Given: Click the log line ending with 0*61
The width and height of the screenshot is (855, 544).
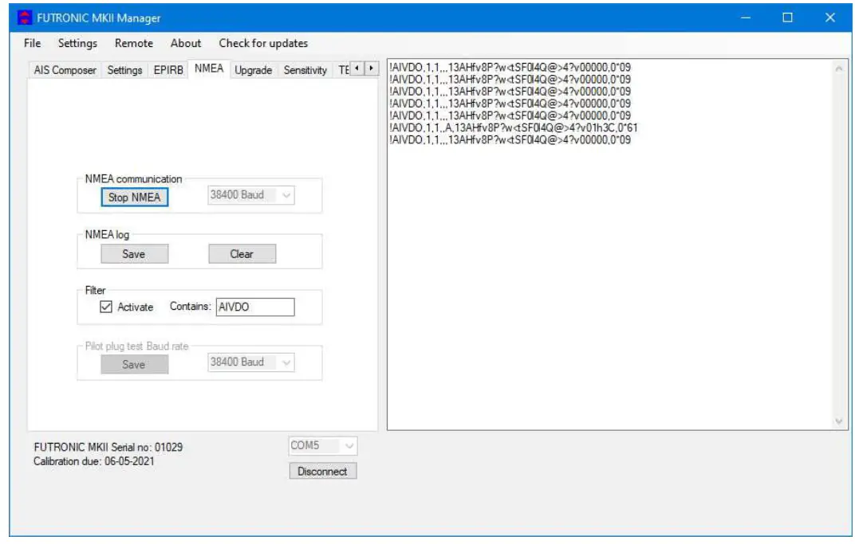Looking at the screenshot, I should tap(513, 127).
